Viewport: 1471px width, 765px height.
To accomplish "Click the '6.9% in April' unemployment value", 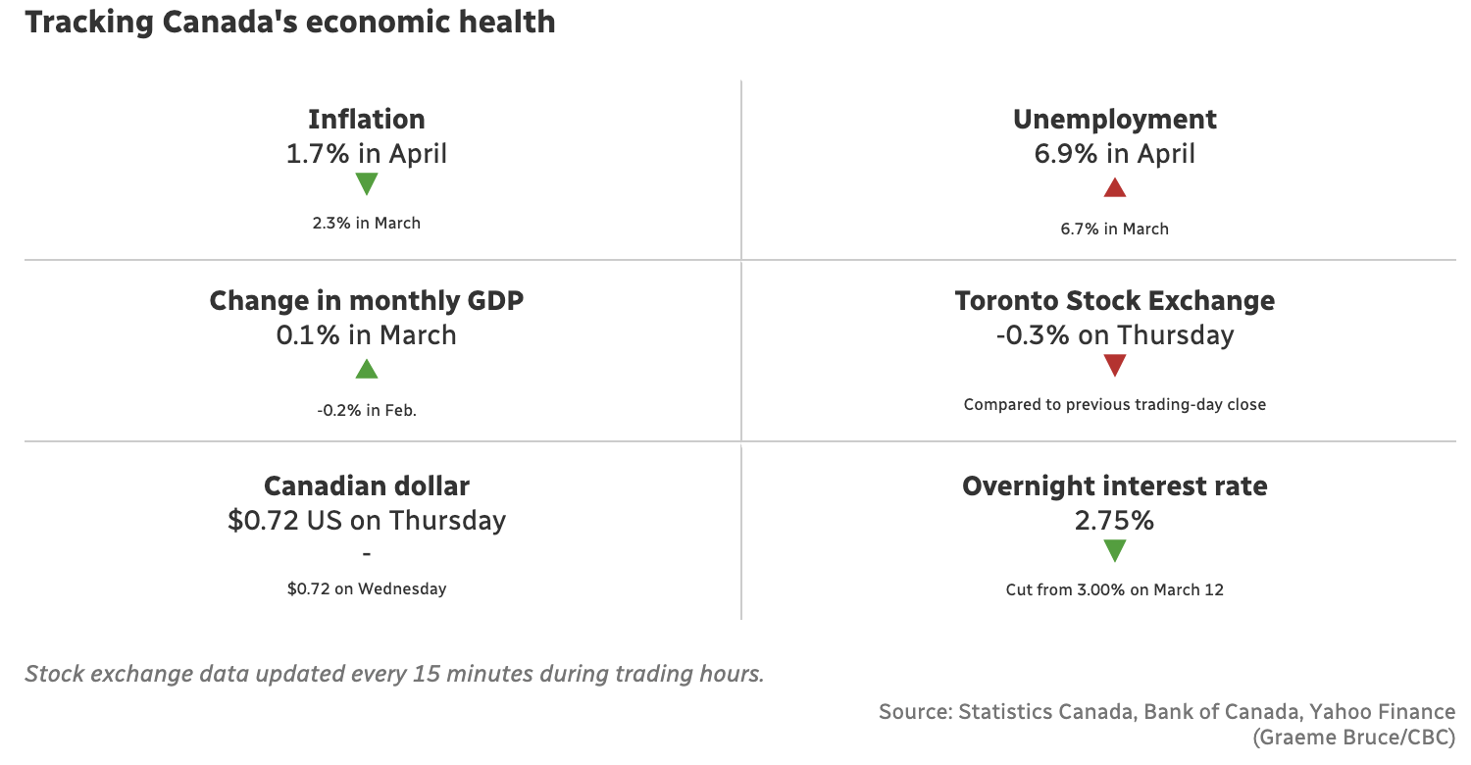I will coord(1114,154).
